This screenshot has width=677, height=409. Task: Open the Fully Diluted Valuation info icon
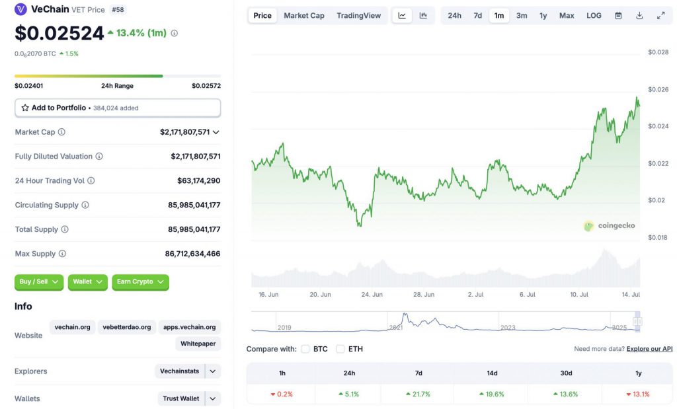click(99, 156)
